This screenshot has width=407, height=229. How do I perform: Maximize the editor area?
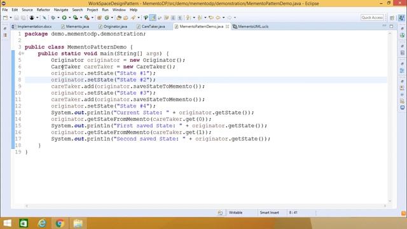pos(392,26)
